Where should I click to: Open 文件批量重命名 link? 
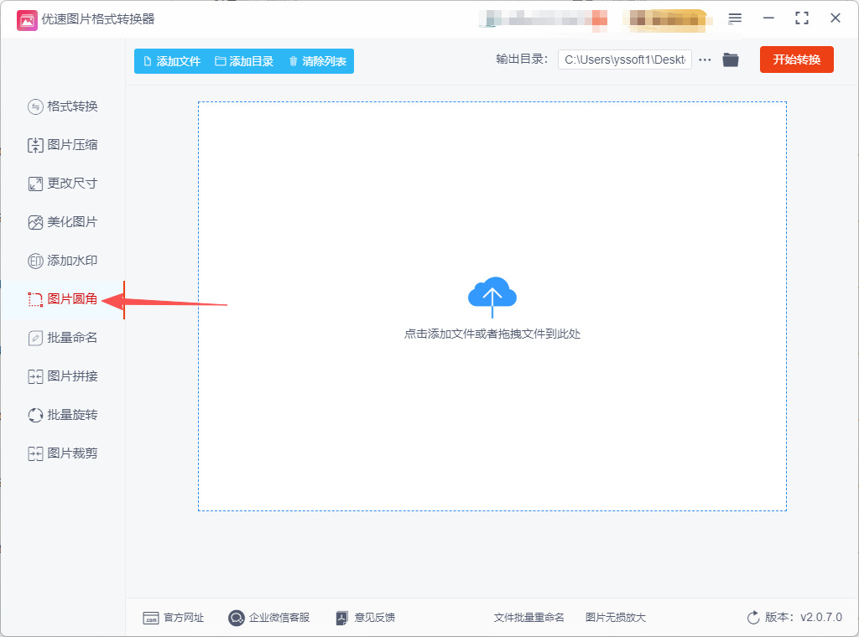tap(528, 618)
